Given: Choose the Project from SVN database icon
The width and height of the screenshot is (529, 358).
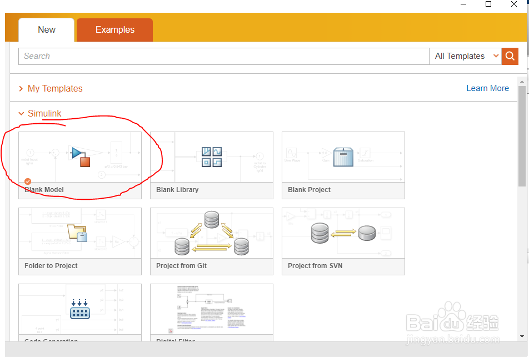Looking at the screenshot, I should coord(343,233).
